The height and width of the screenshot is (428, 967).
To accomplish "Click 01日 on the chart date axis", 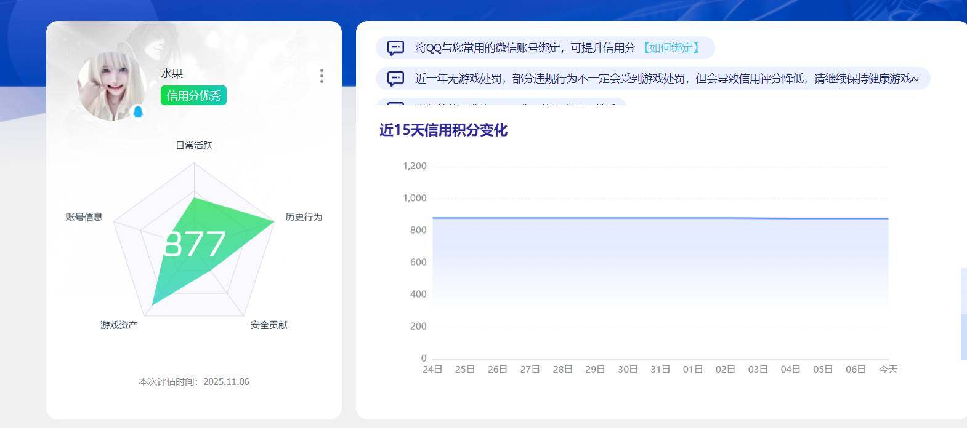I will pos(692,369).
